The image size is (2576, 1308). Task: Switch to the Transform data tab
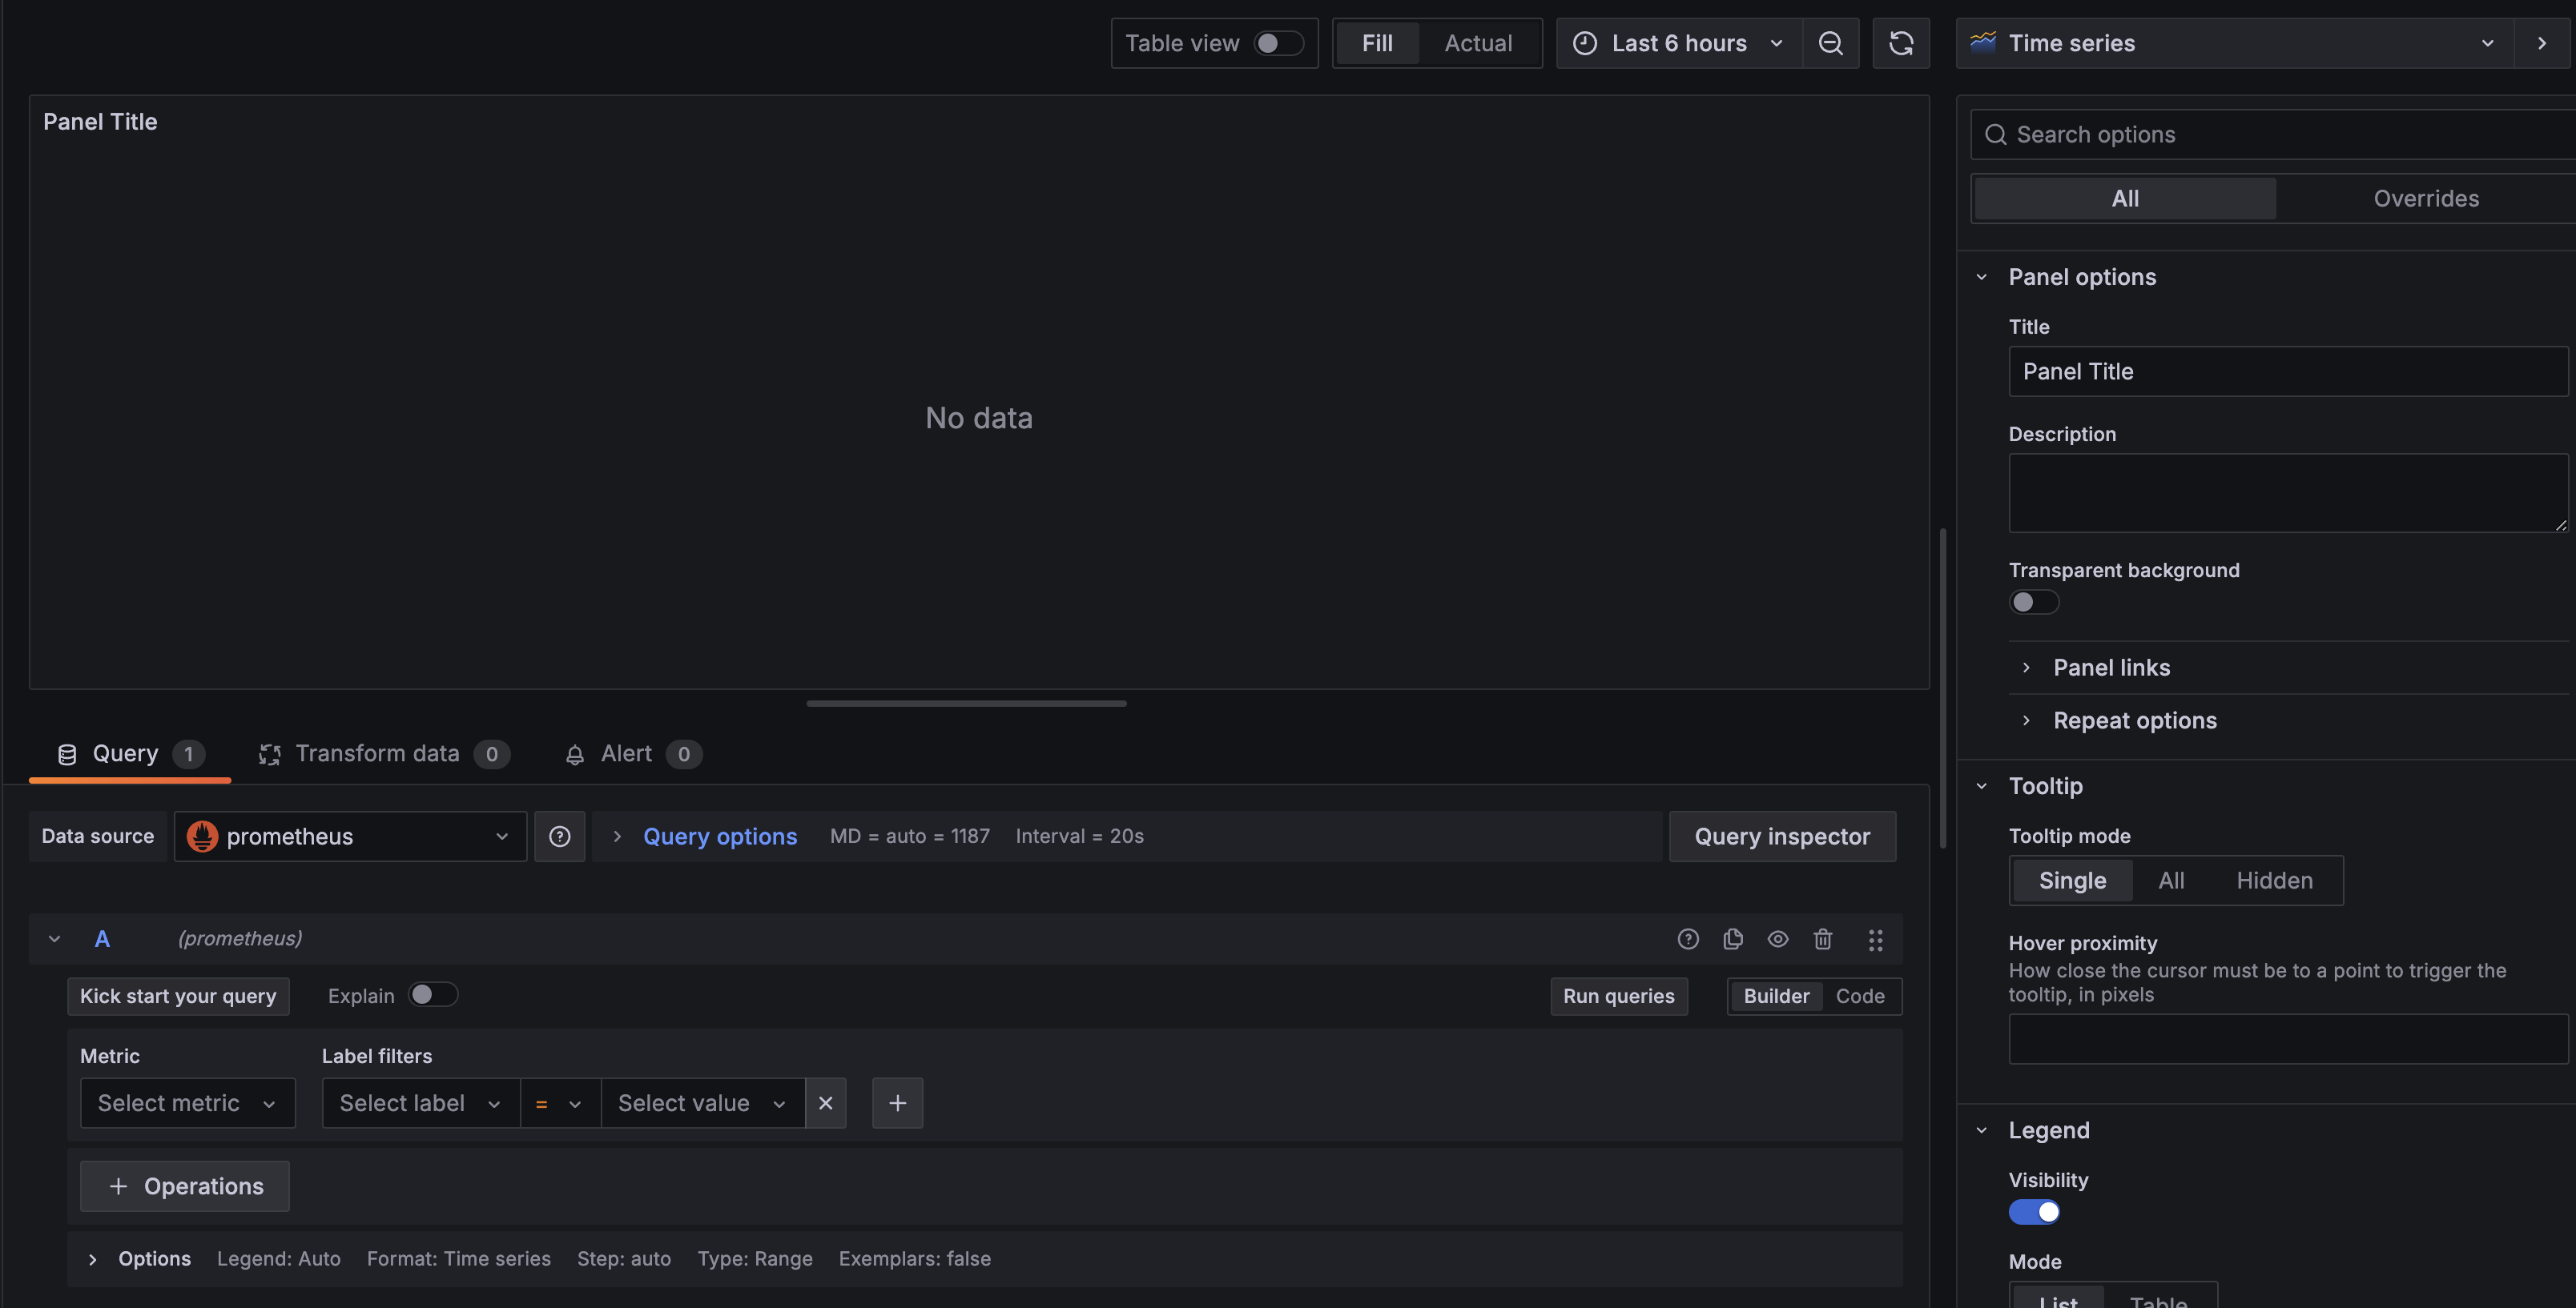384,754
